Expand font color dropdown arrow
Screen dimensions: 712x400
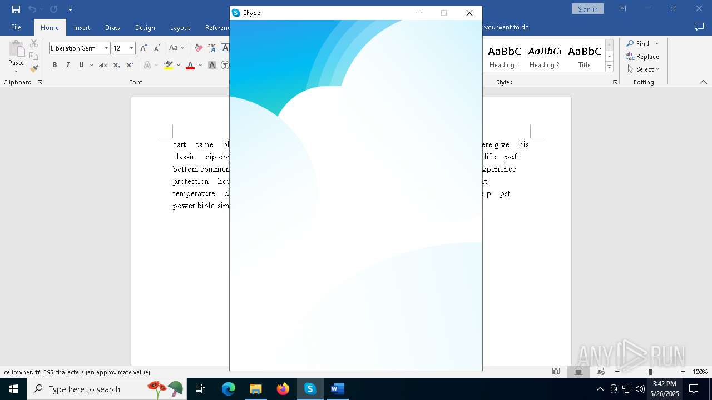[200, 65]
